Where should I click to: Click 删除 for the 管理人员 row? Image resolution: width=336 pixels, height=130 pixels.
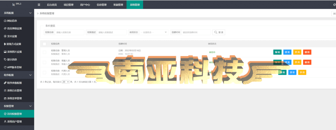(307, 52)
